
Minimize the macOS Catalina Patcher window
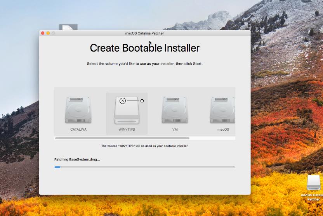pos(48,33)
